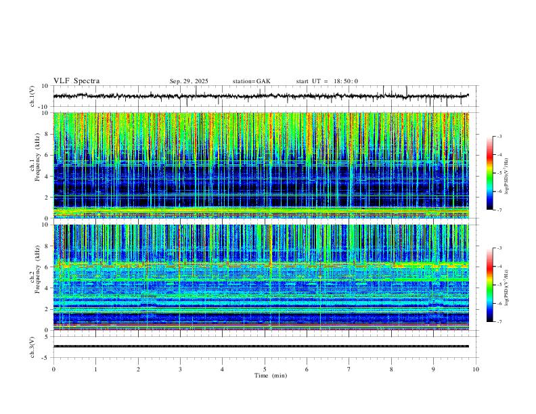536x414 pixels.
Task: Click the ch.3 flat signal trace
Action: 261,346
